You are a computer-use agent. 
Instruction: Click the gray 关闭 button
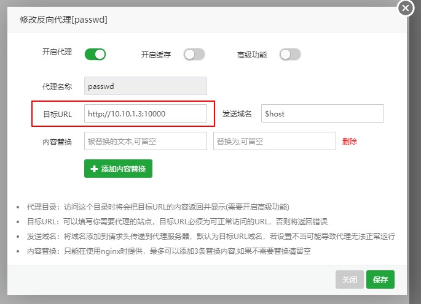click(349, 279)
